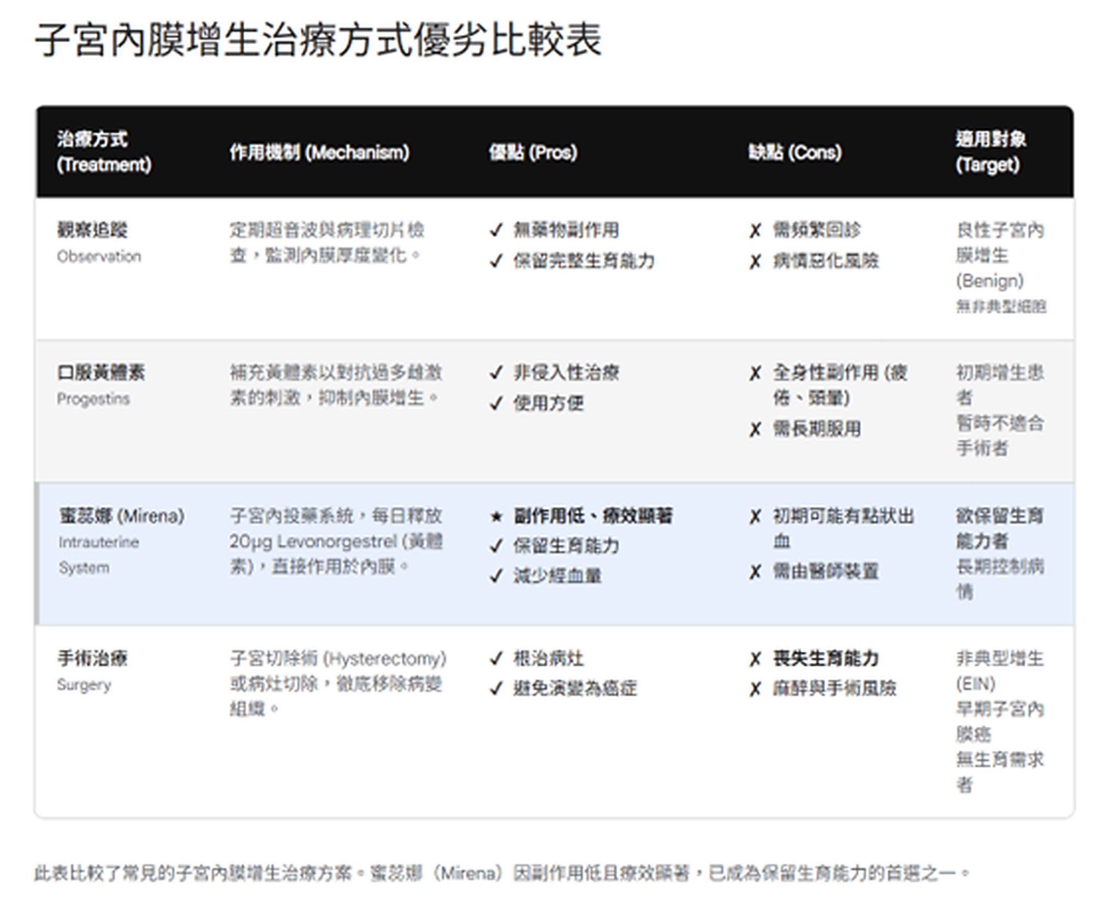The image size is (1098, 900).
Task: Click the 良性子宮內膜增生 (Benign) target text
Action: pyautogui.click(x=1000, y=255)
